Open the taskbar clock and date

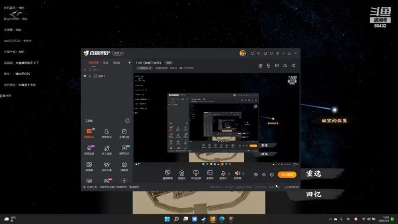click(384, 219)
